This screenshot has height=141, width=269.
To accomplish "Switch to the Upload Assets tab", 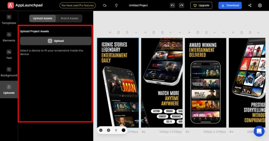I will 43,18.
